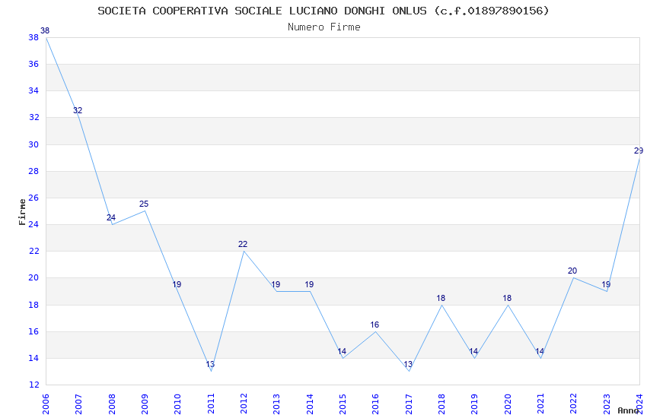Select the data point labeled 32
This screenshot has height=418, width=647.
tap(79, 118)
